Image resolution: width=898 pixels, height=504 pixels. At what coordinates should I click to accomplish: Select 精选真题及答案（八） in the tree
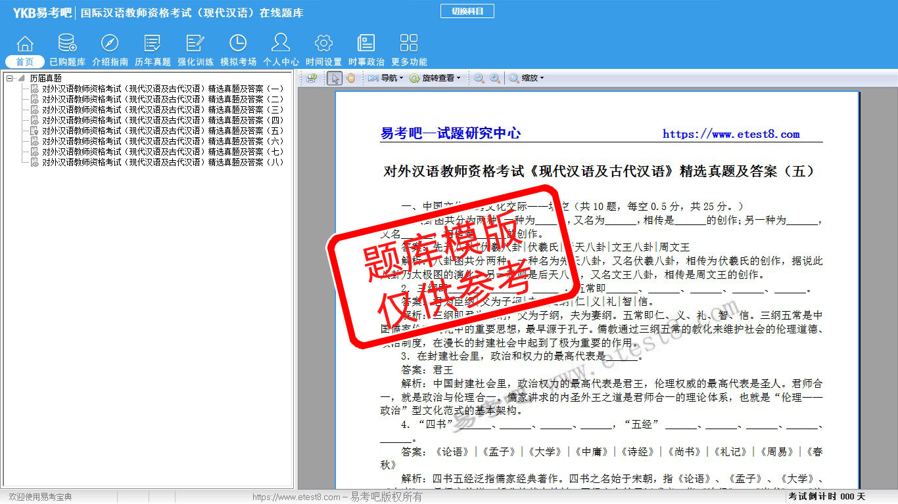162,162
